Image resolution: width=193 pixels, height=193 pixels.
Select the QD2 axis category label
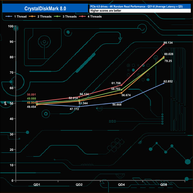(79, 185)
